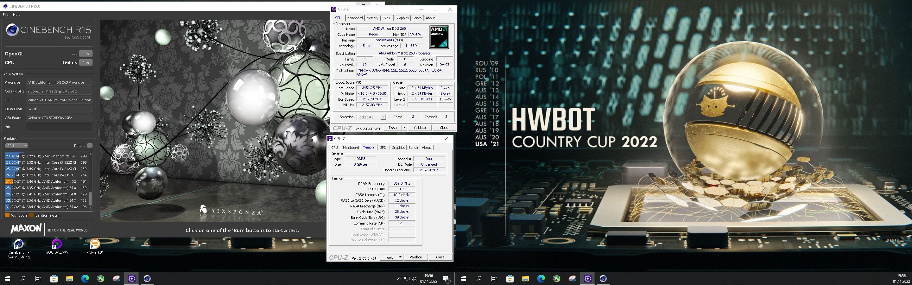This screenshot has height=285, width=912.
Task: Click the brown Identical System legend swatch
Action: pyautogui.click(x=31, y=215)
